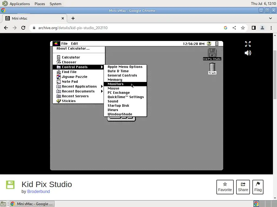This screenshot has height=207, width=277.
Task: Click the Share button below emulator
Action: [243, 187]
